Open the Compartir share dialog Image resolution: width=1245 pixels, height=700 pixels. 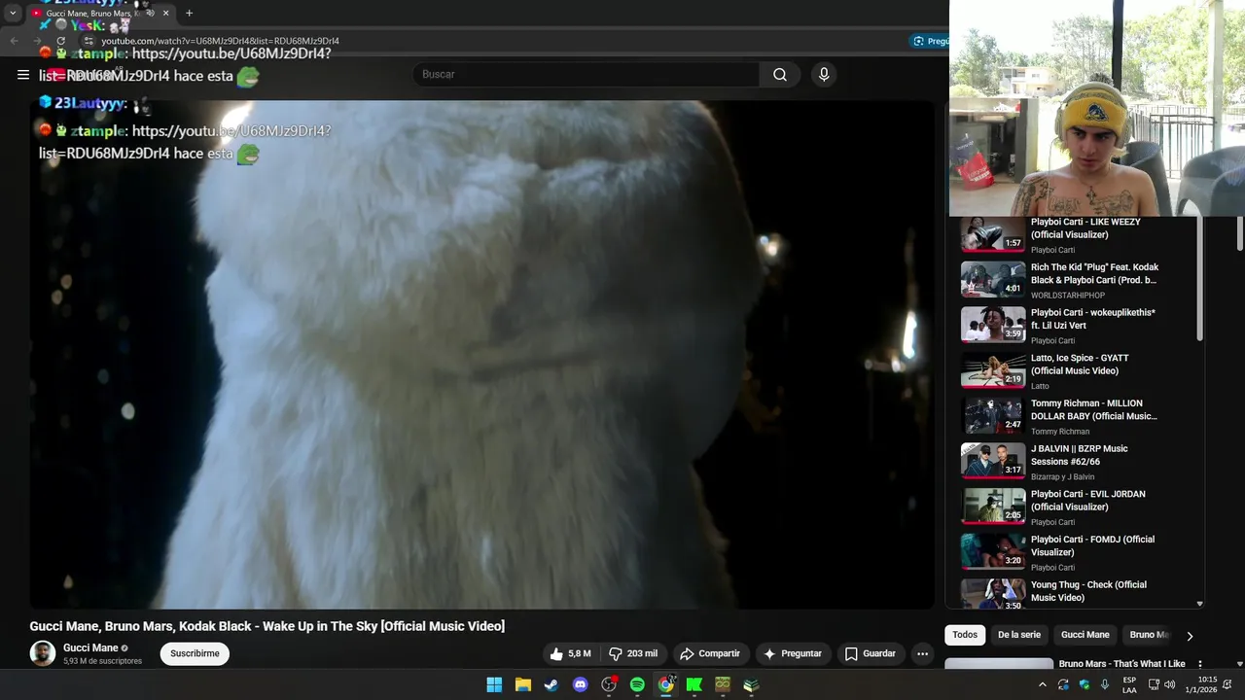tap(709, 654)
